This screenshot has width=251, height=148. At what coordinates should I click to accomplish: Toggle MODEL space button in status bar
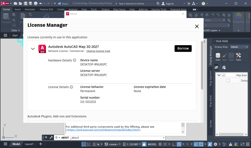pyautogui.click(x=152, y=144)
